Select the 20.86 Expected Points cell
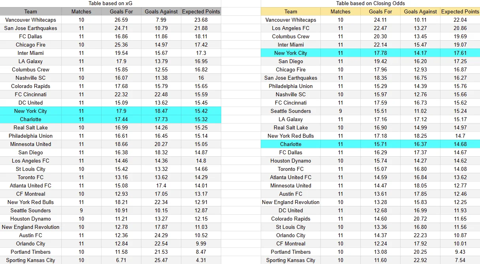This screenshot has width=480, height=264. [460, 28]
